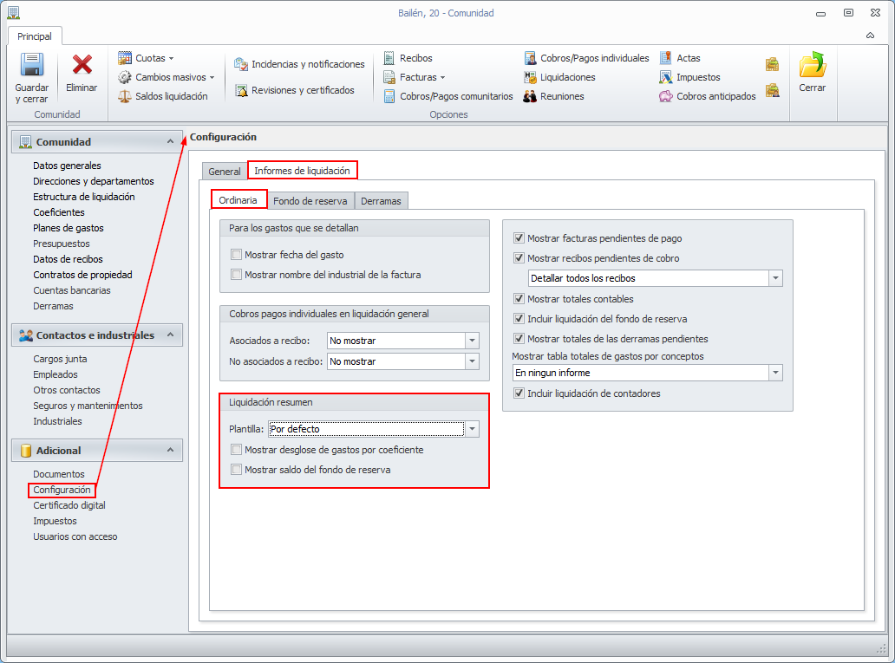Open the Liquidaciones option
The height and width of the screenshot is (663, 895).
point(560,77)
